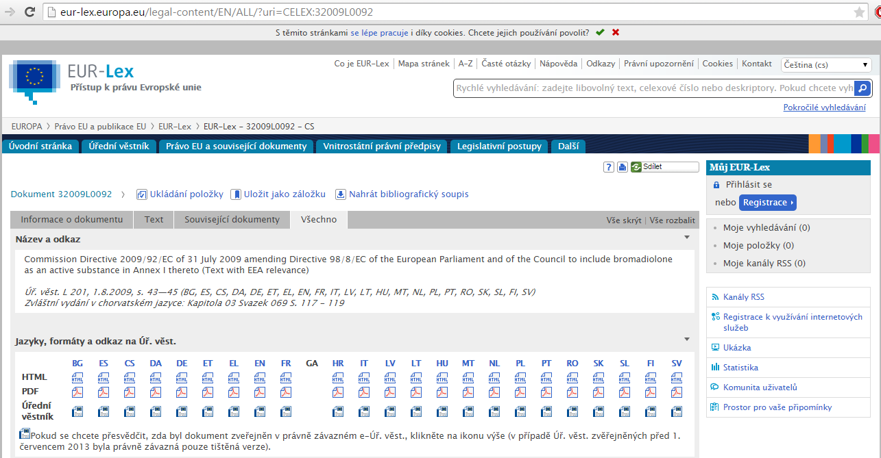
Task: Open the Official Journal icon for BG
Action: [x=77, y=411]
